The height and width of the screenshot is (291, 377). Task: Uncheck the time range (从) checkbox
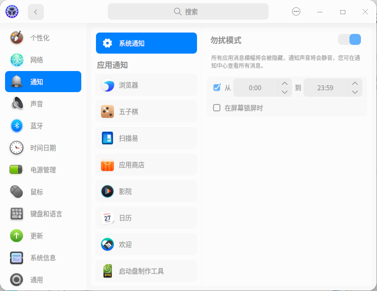click(217, 88)
